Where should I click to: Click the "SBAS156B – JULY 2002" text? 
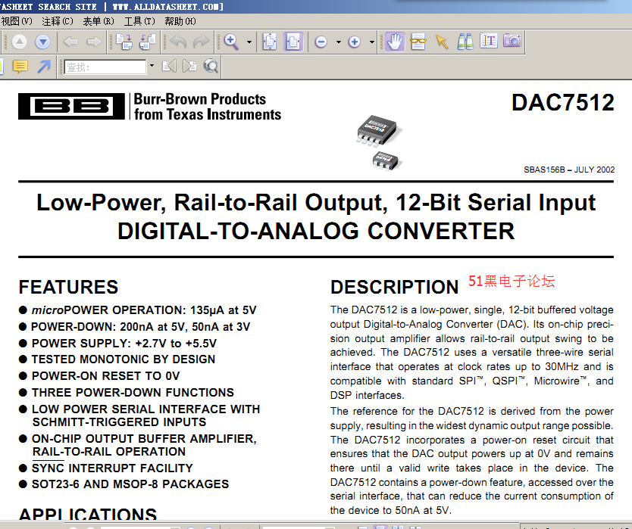pos(569,170)
